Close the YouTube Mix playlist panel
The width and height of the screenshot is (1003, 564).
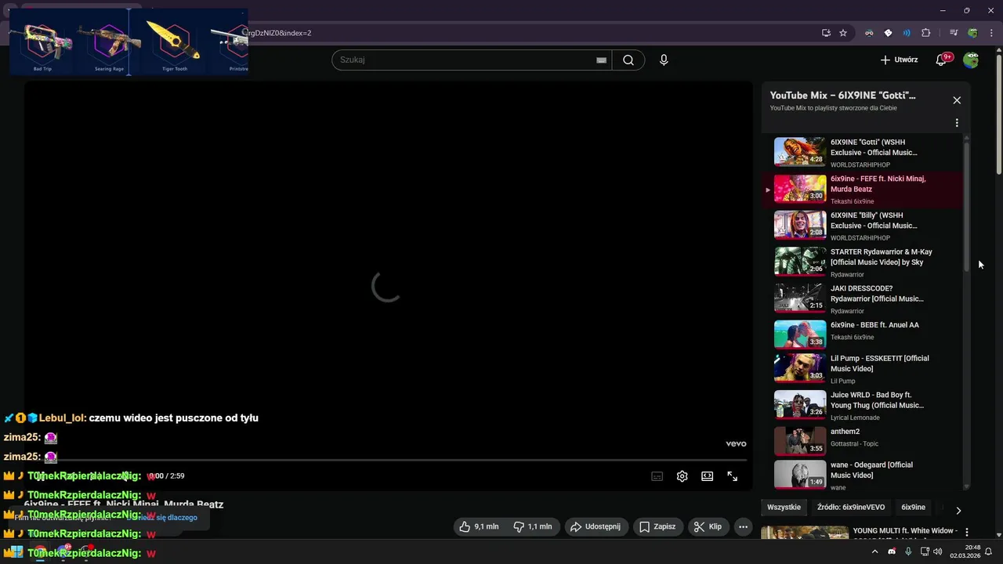pyautogui.click(x=957, y=100)
